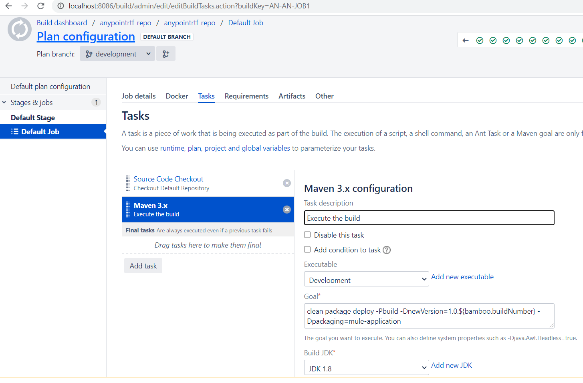Viewport: 583px width, 383px height.
Task: Follow the Add new executable link
Action: click(462, 277)
